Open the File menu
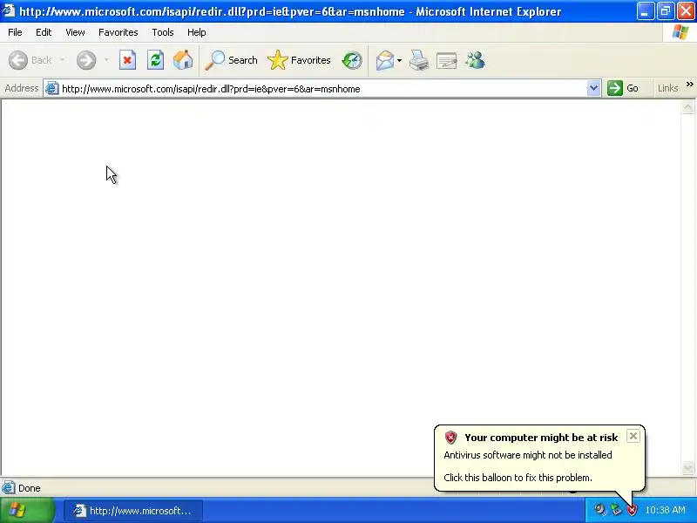 (x=15, y=32)
